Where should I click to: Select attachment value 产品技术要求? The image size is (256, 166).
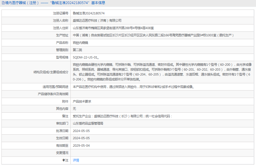point(82,101)
